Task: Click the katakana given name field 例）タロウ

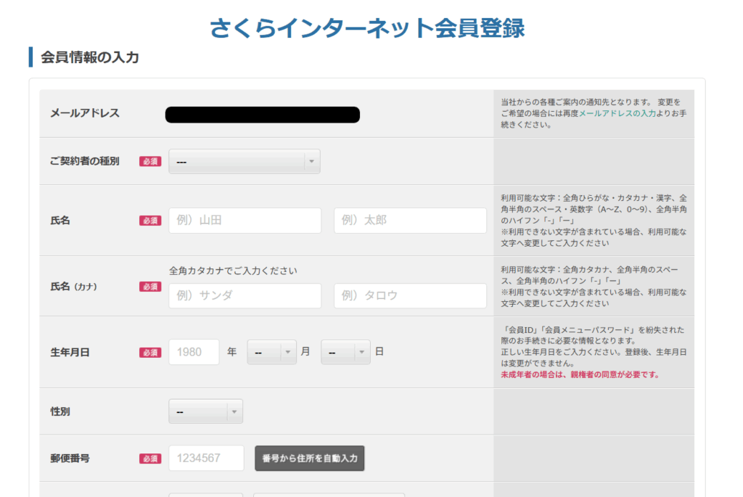Action: tap(410, 296)
